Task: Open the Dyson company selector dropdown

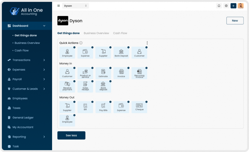Action: click(75, 6)
